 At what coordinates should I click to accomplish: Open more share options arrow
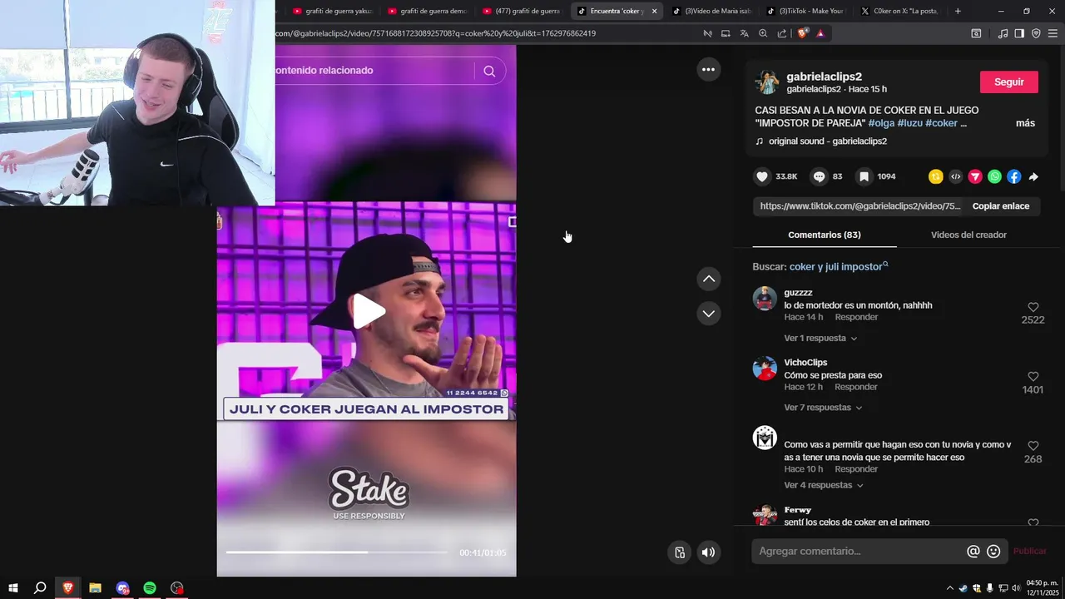(1033, 176)
